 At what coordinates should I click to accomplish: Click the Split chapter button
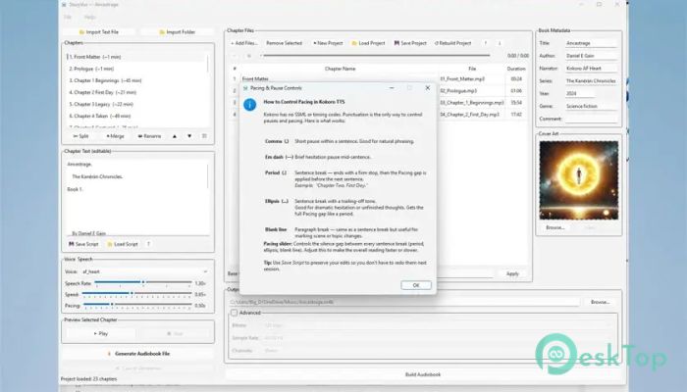(81, 136)
